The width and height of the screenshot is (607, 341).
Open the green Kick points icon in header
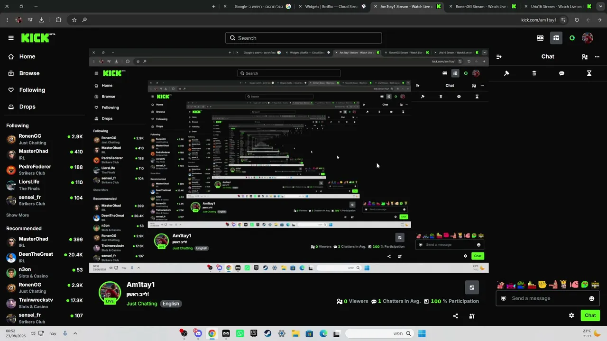[572, 38]
